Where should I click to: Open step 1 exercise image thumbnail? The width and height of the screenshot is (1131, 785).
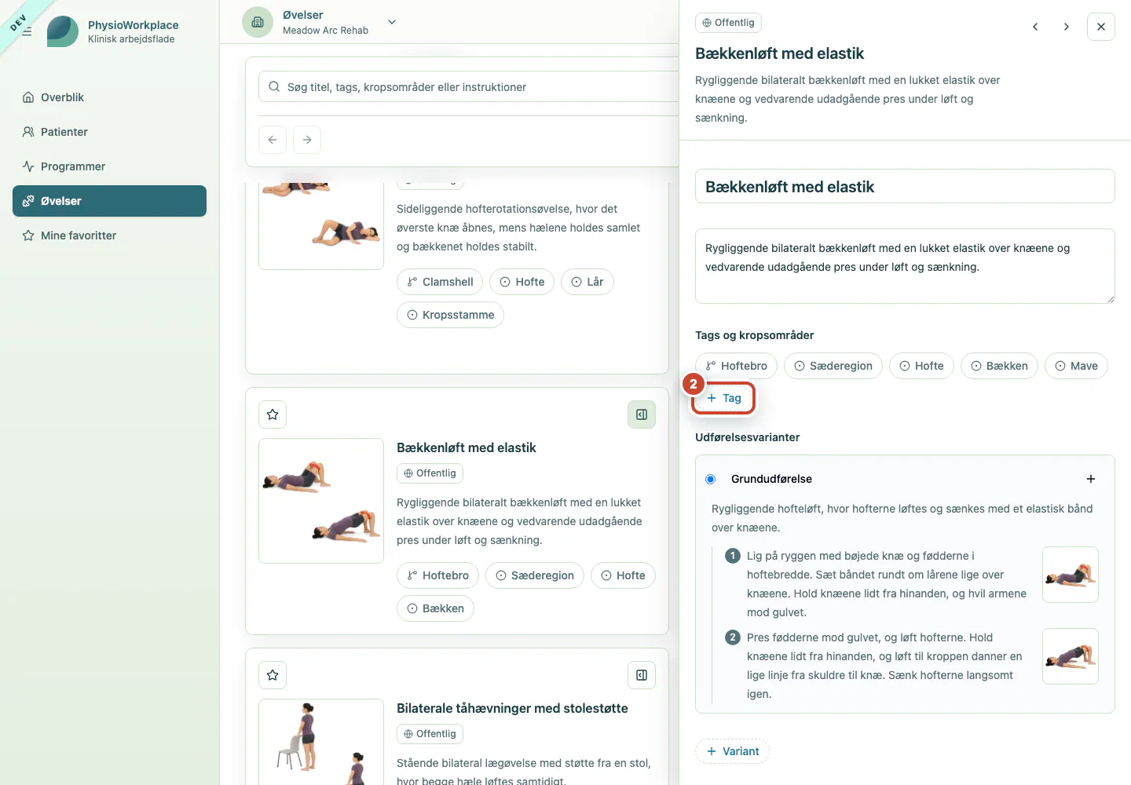click(1070, 575)
